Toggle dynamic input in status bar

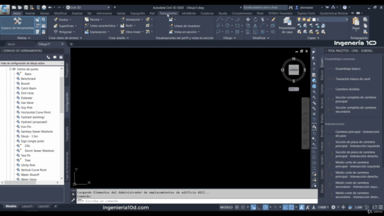253,207
